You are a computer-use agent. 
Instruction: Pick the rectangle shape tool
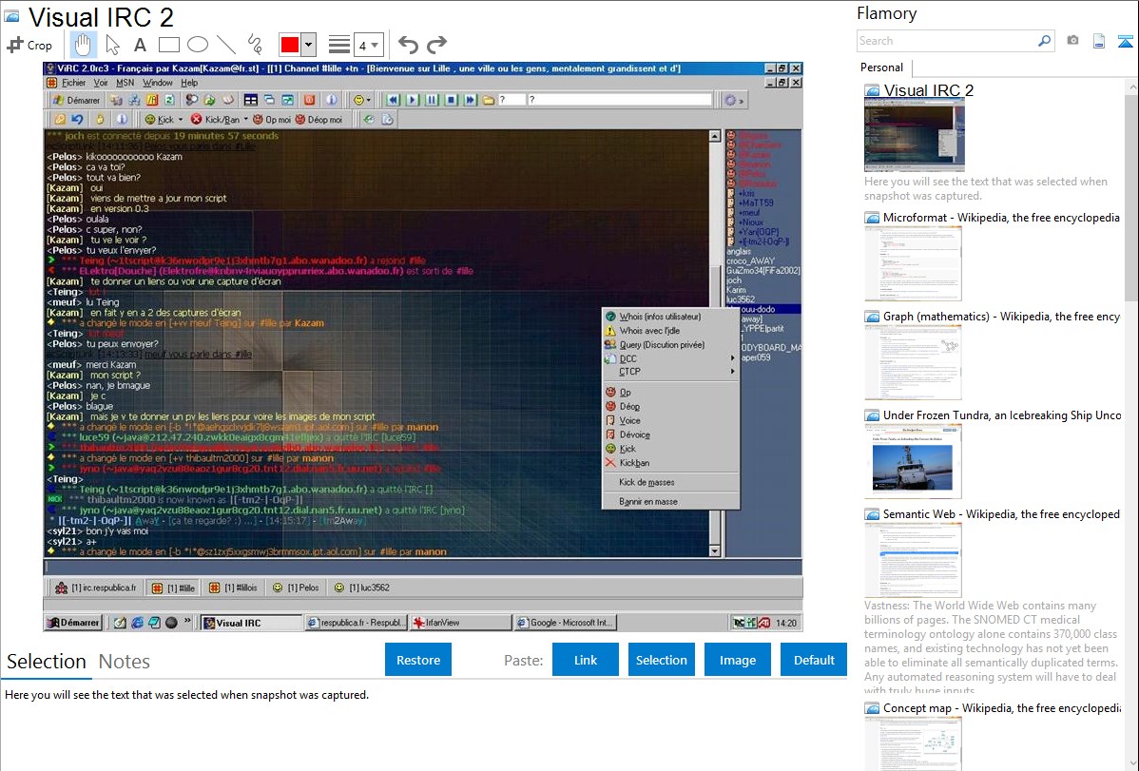168,45
